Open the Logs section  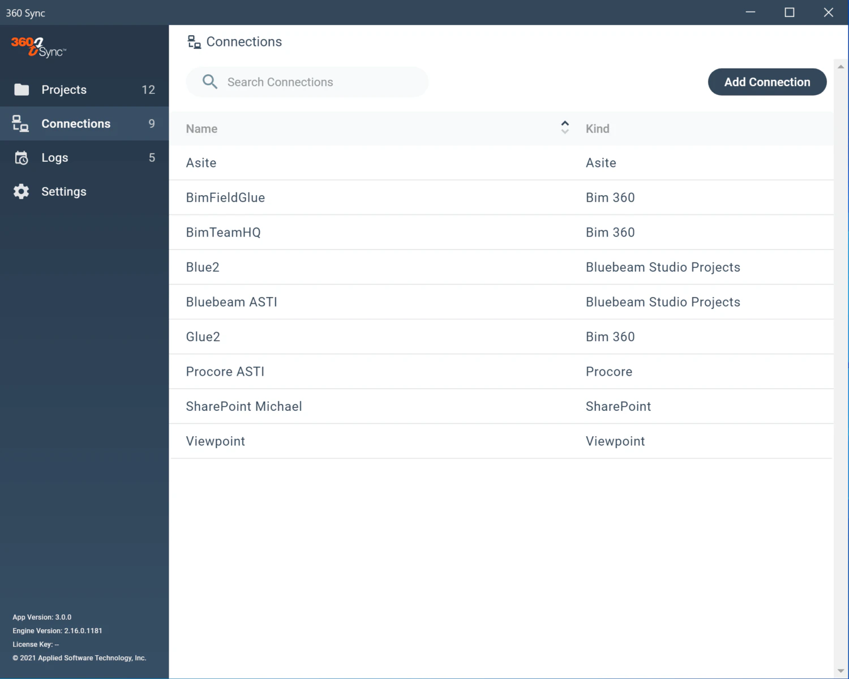tap(84, 158)
